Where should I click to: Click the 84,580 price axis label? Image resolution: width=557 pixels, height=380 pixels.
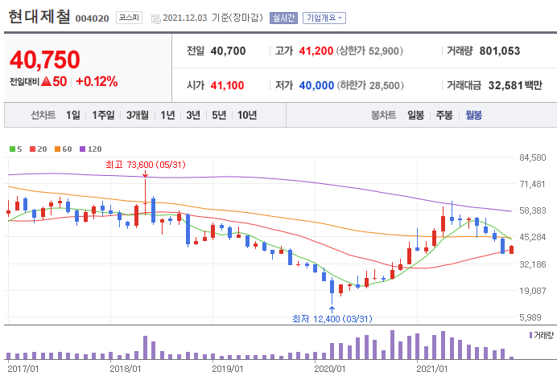[533, 157]
